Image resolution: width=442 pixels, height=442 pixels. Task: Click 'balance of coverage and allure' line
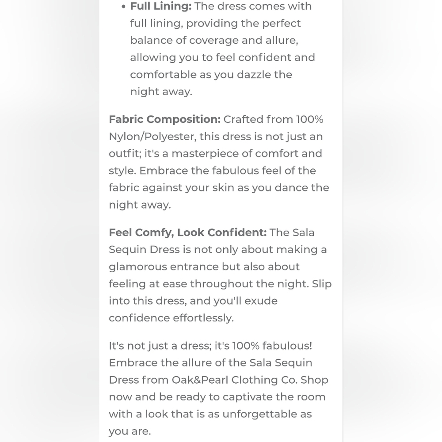[x=214, y=40]
